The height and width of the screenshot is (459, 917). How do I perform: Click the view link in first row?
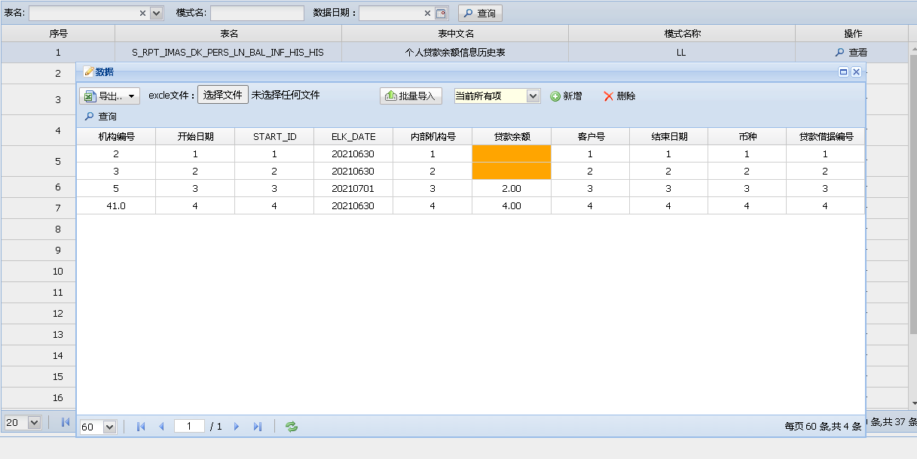[851, 53]
